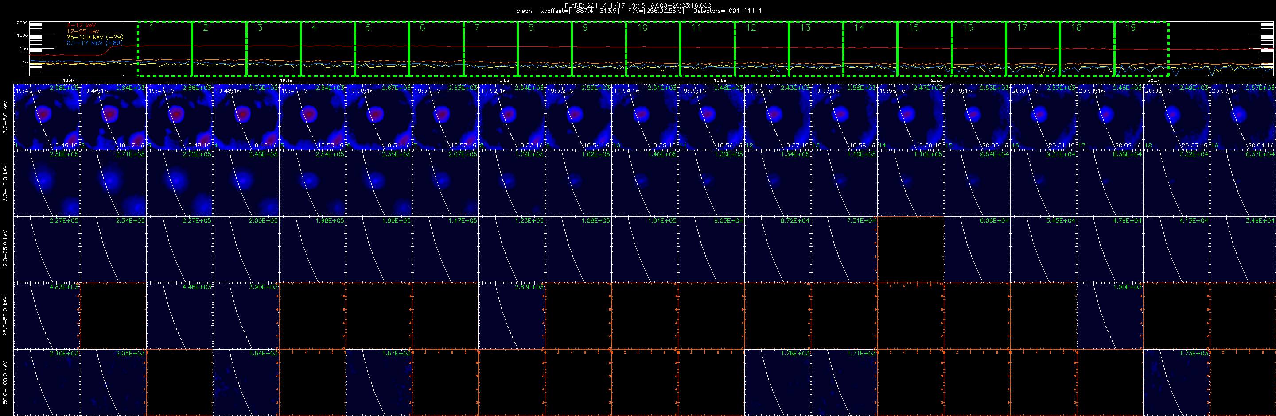The width and height of the screenshot is (1276, 416).
Task: Open the 12.0-25.0 keV image with peak 2.34E+05
Action: [x=113, y=249]
